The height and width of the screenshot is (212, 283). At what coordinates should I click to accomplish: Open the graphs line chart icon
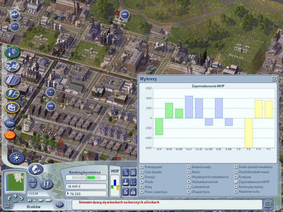[133, 182]
